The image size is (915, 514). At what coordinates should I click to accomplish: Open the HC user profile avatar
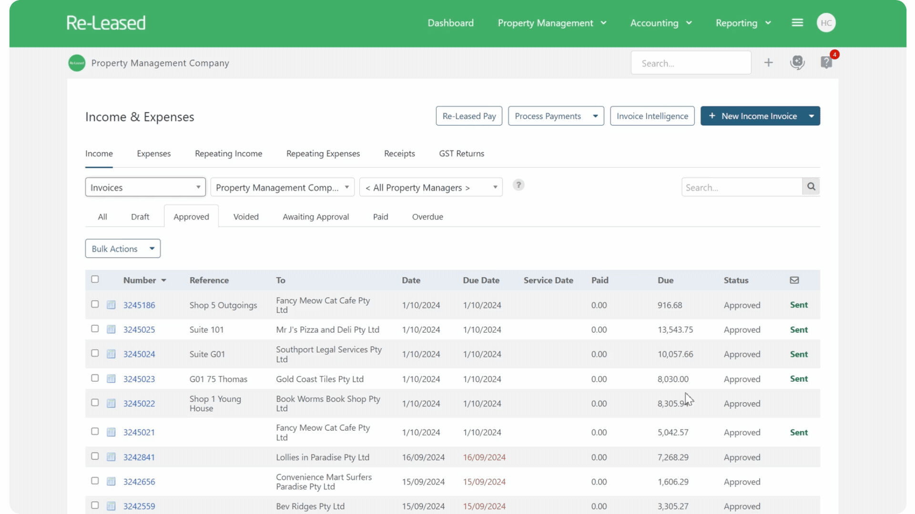pyautogui.click(x=826, y=22)
